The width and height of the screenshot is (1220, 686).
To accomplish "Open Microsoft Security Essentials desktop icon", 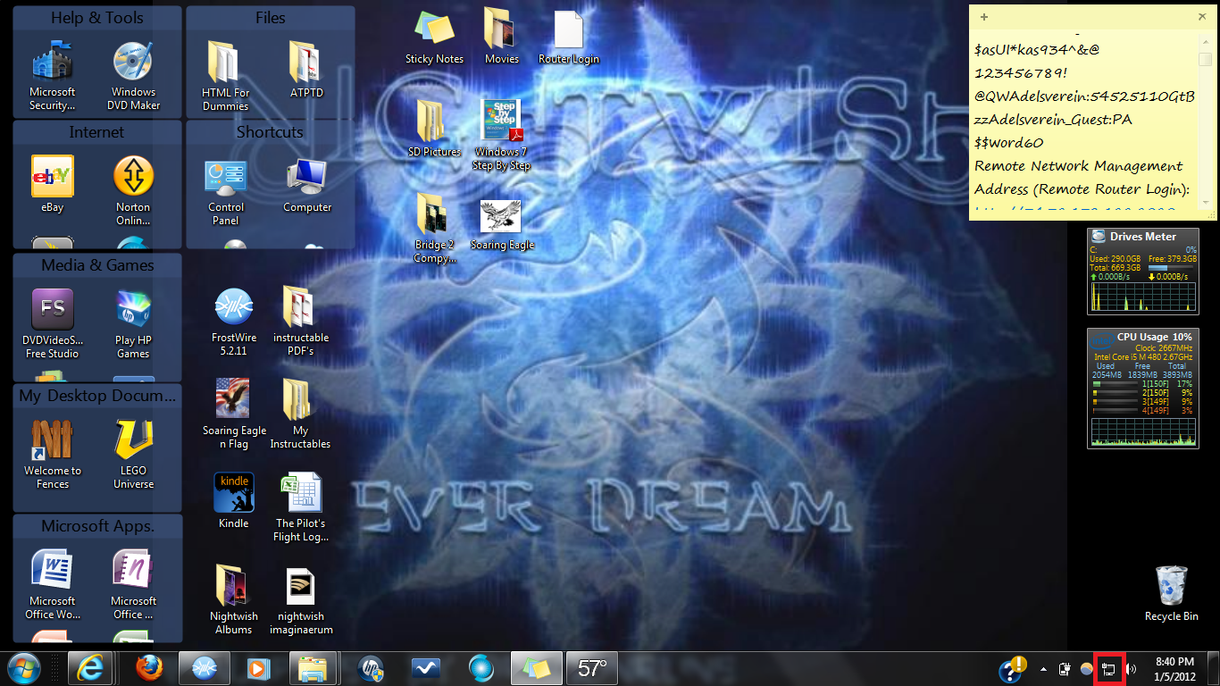I will [x=53, y=76].
